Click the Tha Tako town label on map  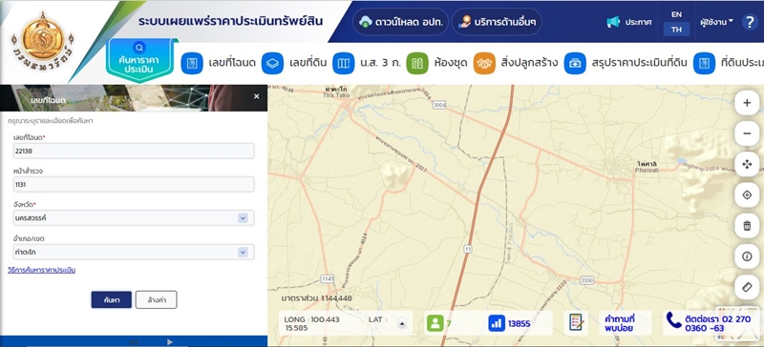[335, 92]
